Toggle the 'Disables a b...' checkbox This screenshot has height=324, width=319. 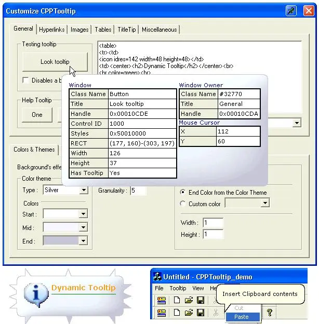point(25,80)
